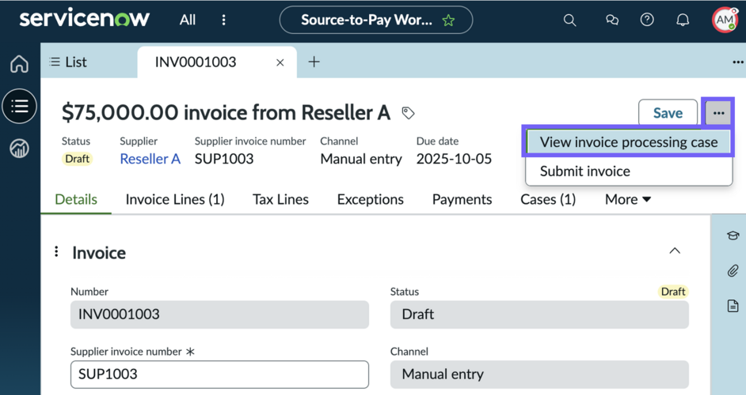746x395 pixels.
Task: Open the AM user avatar menu
Action: click(x=725, y=20)
